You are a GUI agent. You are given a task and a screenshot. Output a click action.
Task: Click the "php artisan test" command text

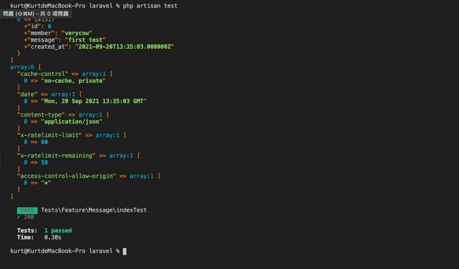(x=150, y=6)
